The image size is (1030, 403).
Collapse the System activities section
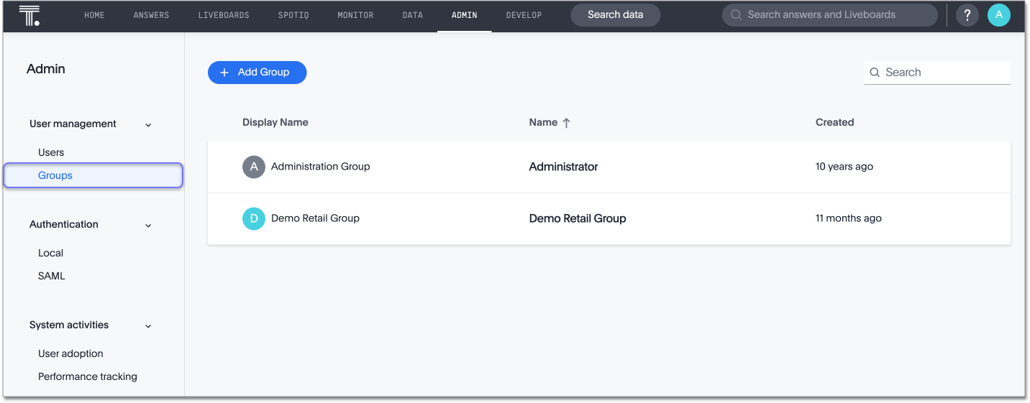[x=148, y=326]
